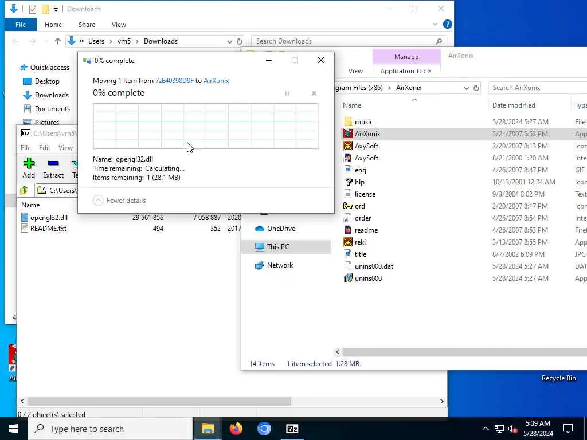
Task: Open the File menu in 7-Zip
Action: (x=26, y=147)
